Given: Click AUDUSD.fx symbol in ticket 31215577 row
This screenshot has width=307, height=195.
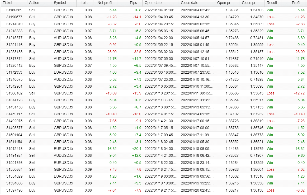Looking at the screenshot, I should point(63,38).
